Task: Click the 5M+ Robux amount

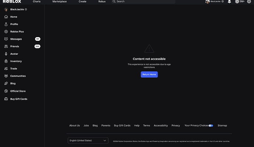Action: tap(242, 1)
